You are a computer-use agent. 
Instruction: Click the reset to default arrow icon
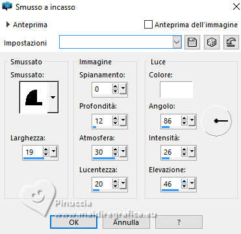click(x=231, y=42)
